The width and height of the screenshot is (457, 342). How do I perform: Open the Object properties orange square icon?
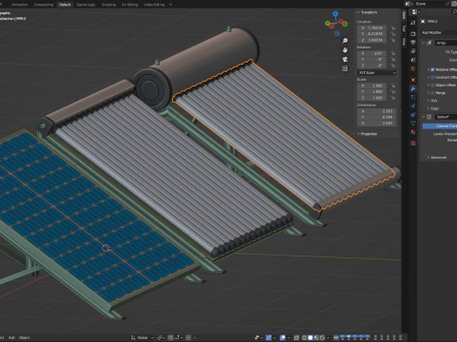[413, 80]
